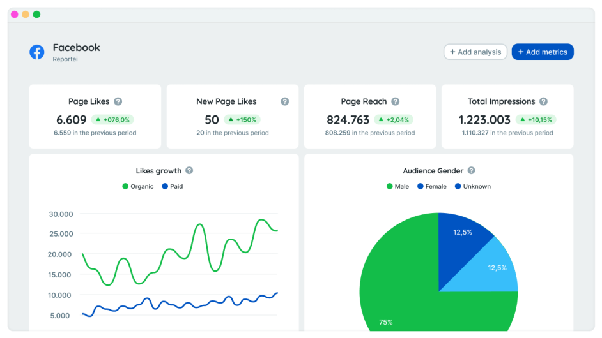Viewport: 602px width, 338px height.
Task: Click the Page Likes +076,0% badge
Action: point(112,120)
